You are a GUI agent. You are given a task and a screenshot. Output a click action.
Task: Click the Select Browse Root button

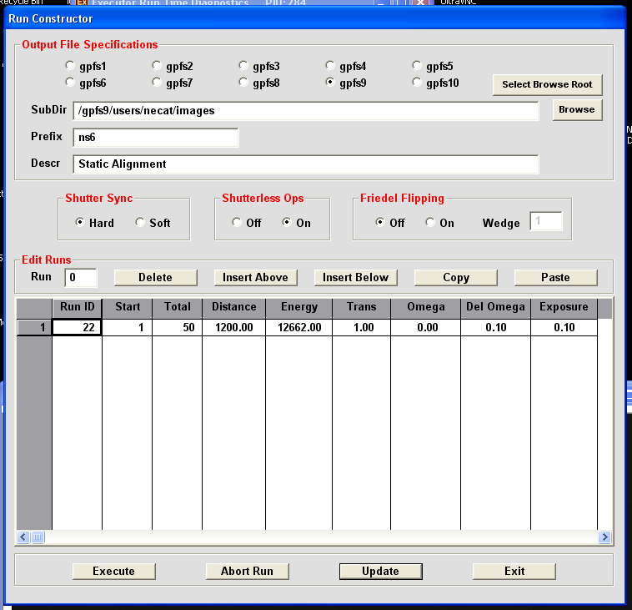[x=547, y=84]
